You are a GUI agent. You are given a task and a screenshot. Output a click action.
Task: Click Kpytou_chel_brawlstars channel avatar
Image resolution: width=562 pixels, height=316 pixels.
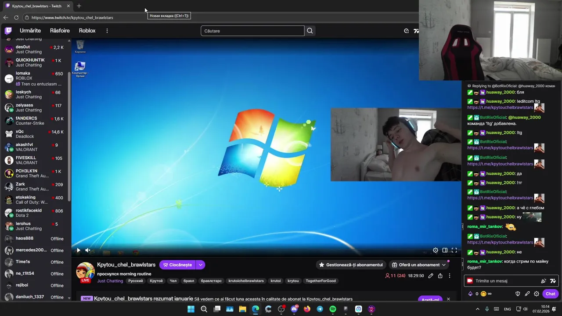pyautogui.click(x=85, y=272)
